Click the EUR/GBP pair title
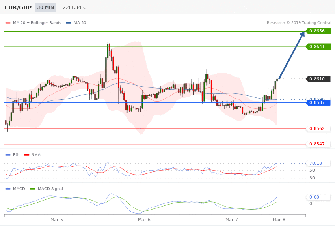The height and width of the screenshot is (227, 335). tap(18, 7)
